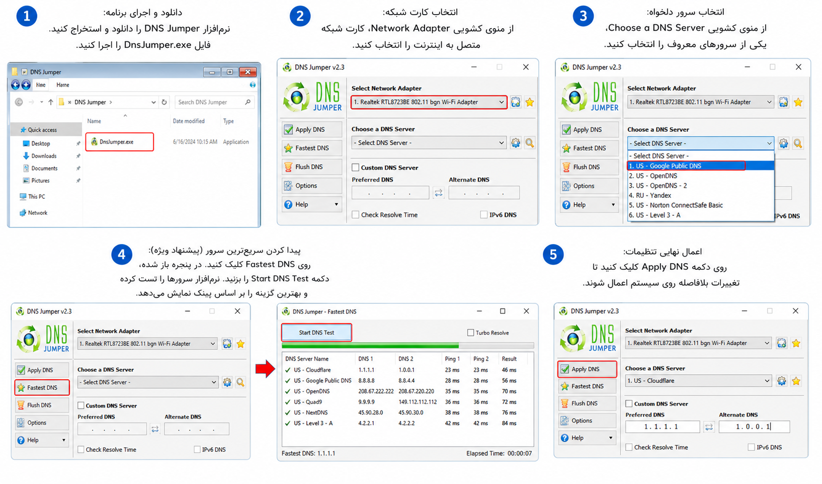Click the refresh adapter icon in step 3 window
Screen dimensions: 822x484
[x=783, y=102]
